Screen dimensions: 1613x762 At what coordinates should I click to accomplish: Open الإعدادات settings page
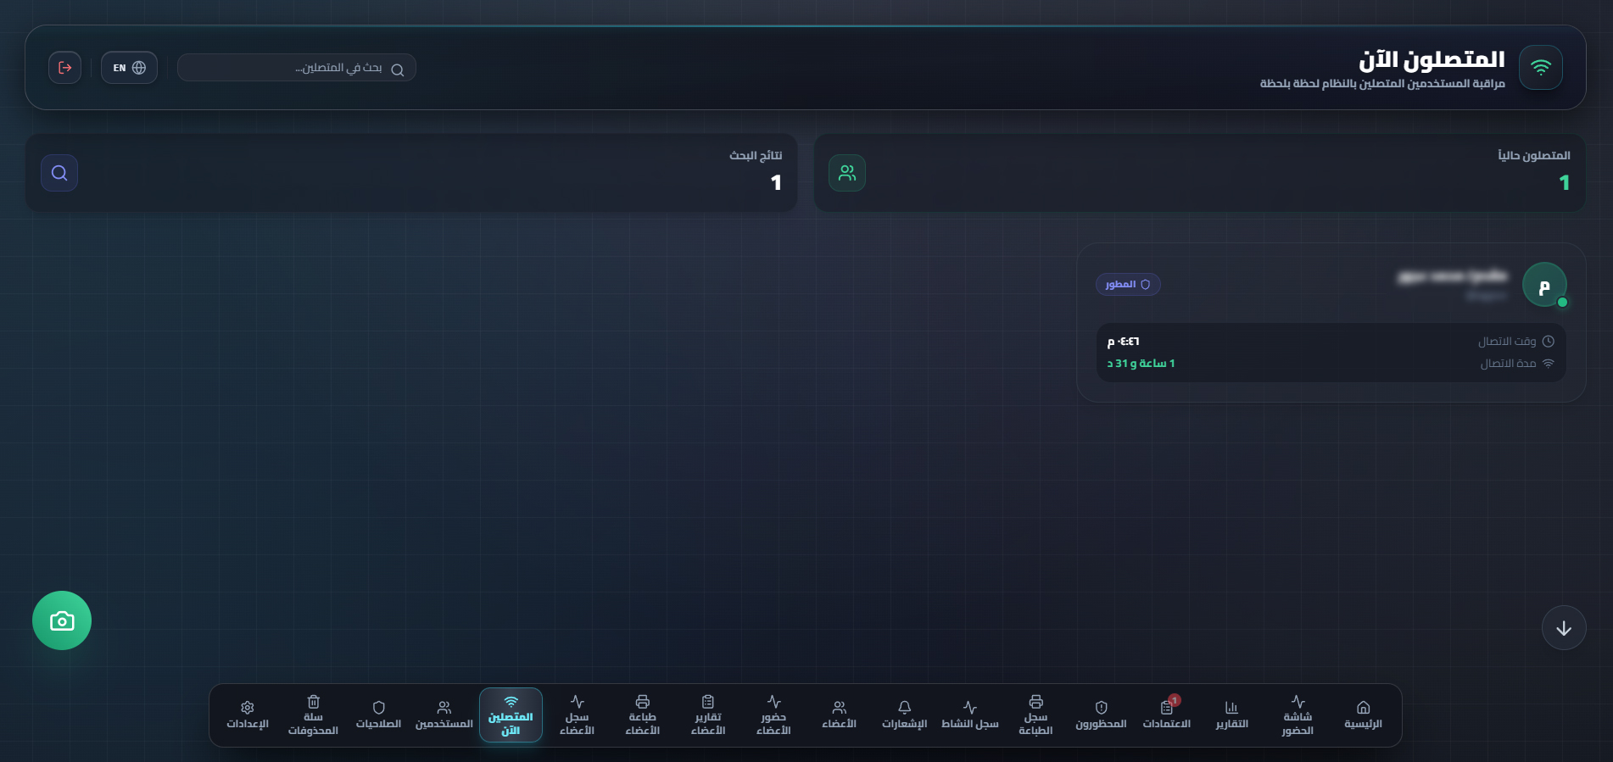click(x=248, y=715)
